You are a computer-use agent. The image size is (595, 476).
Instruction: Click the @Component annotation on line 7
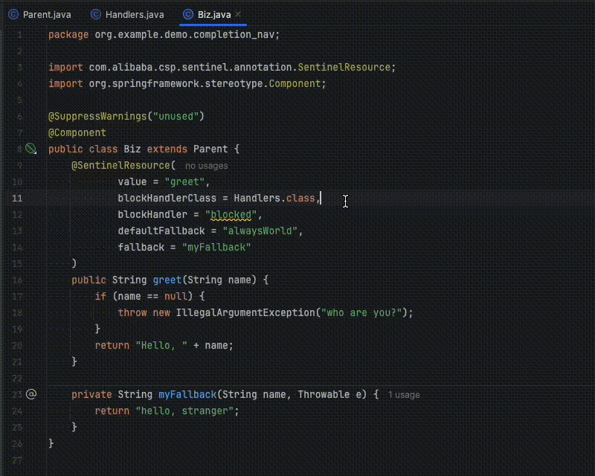(77, 132)
